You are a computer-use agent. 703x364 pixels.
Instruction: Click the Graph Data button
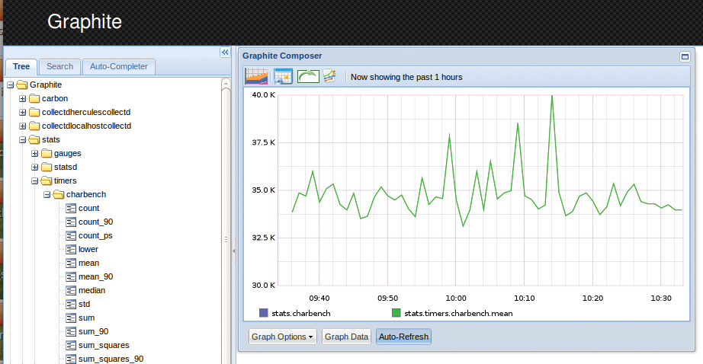click(x=346, y=337)
